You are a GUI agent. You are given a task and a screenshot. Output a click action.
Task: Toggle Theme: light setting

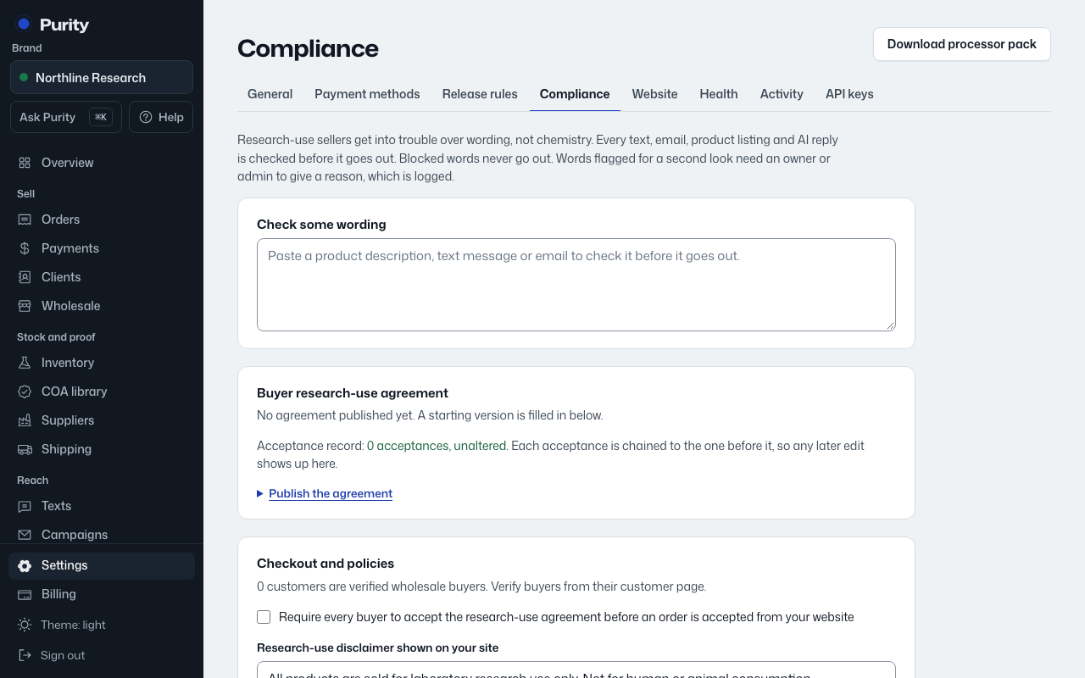coord(102,625)
